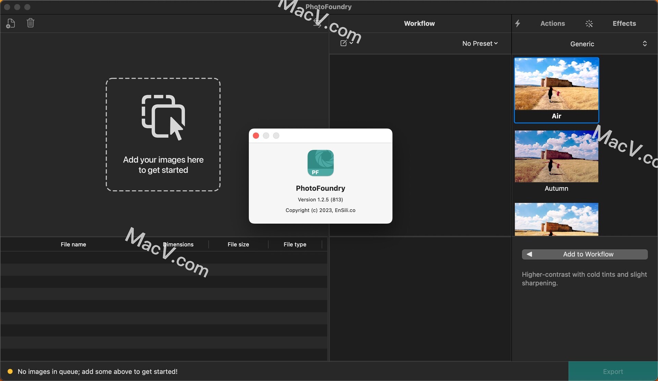Click the Higher-contrast effect description text
The height and width of the screenshot is (381, 658).
pyautogui.click(x=584, y=279)
